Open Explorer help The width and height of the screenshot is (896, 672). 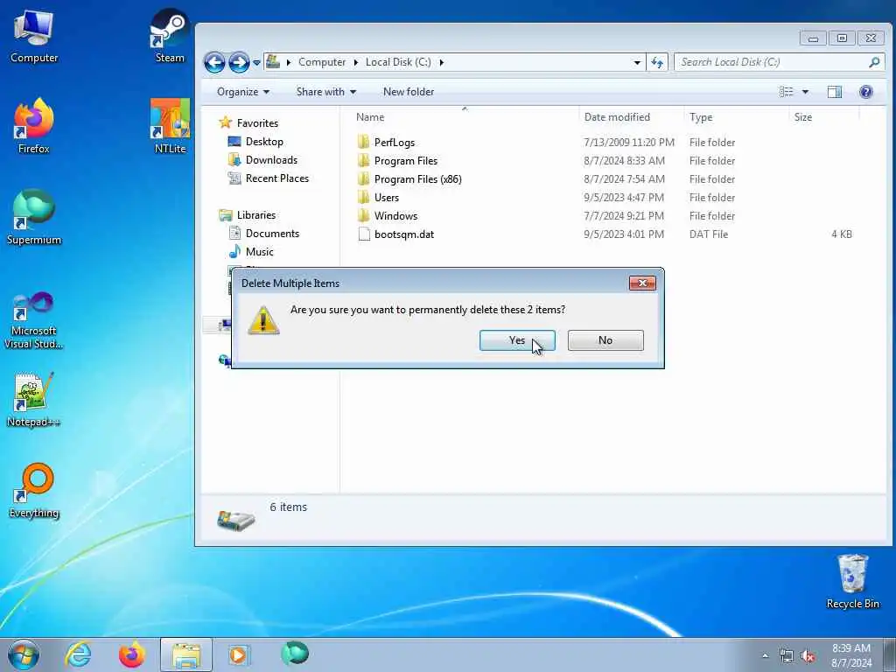(865, 92)
